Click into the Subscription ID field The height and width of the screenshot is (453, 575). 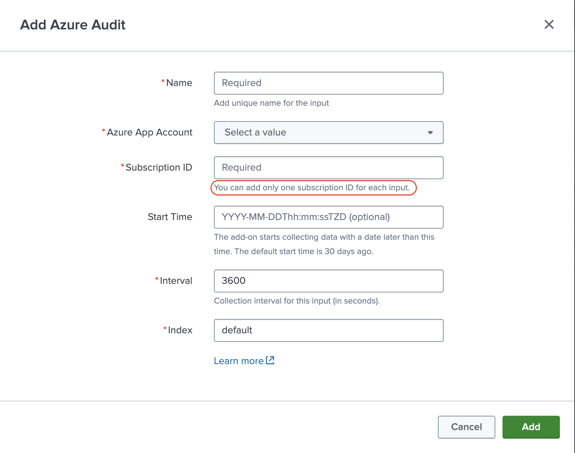(328, 168)
